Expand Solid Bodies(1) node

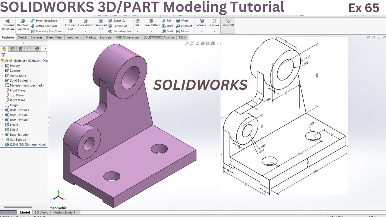(x=2, y=80)
